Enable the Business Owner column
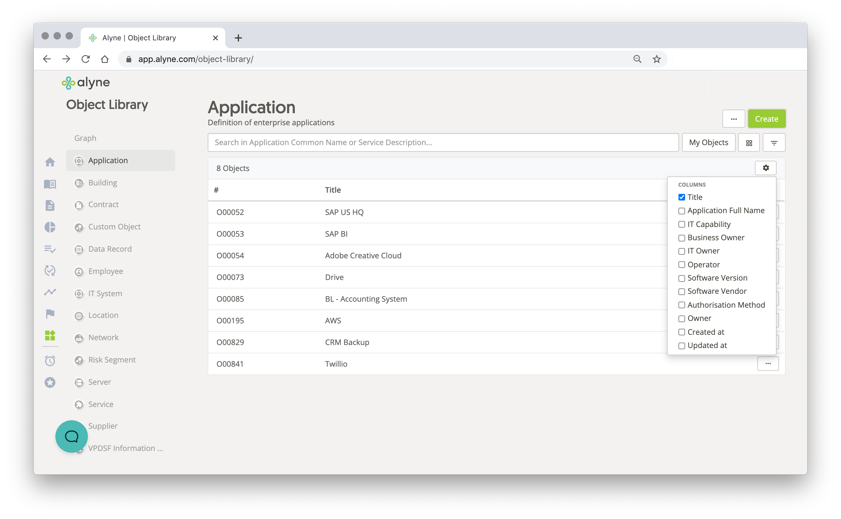 click(681, 238)
